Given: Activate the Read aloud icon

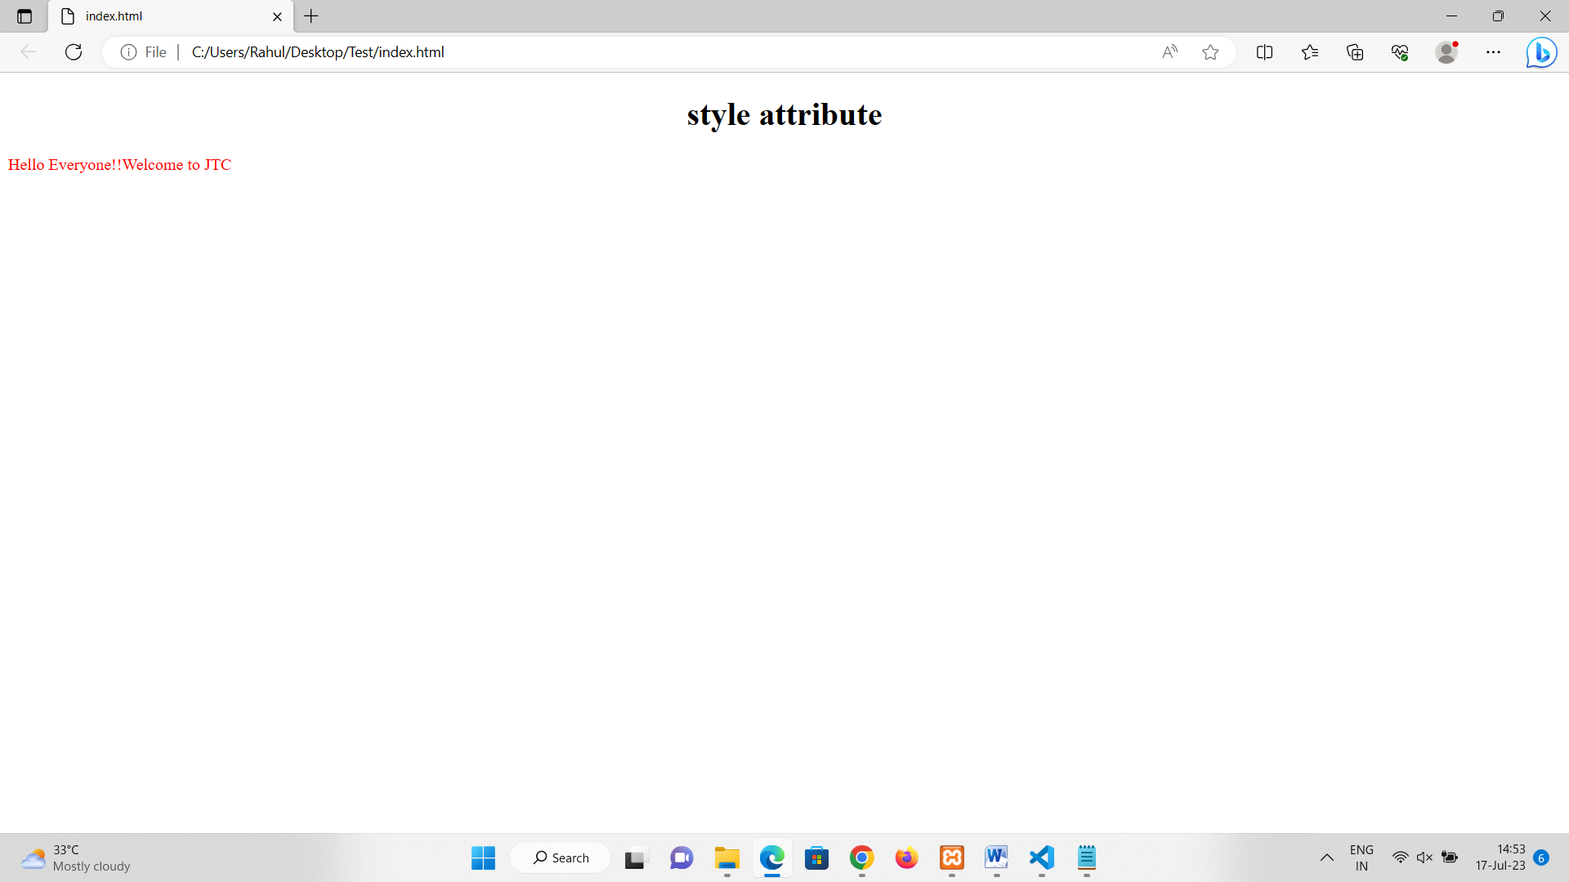Looking at the screenshot, I should tap(1170, 52).
